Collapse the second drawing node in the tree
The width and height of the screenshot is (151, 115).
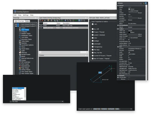pos(16,26)
